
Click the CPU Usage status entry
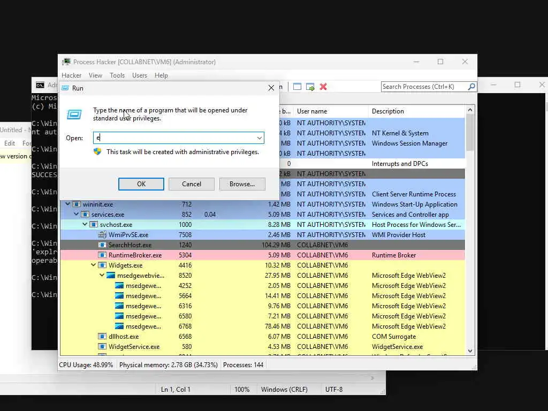click(86, 364)
